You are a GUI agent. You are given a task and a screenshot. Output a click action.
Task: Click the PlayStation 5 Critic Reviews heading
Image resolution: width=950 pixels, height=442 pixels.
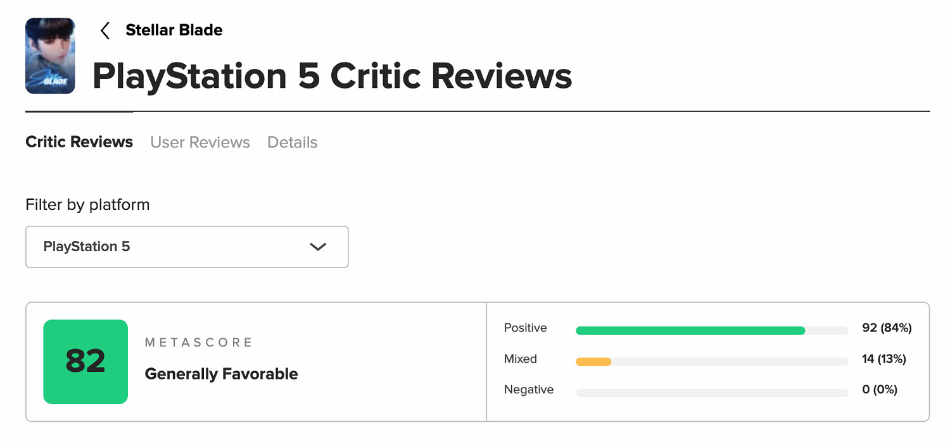332,76
